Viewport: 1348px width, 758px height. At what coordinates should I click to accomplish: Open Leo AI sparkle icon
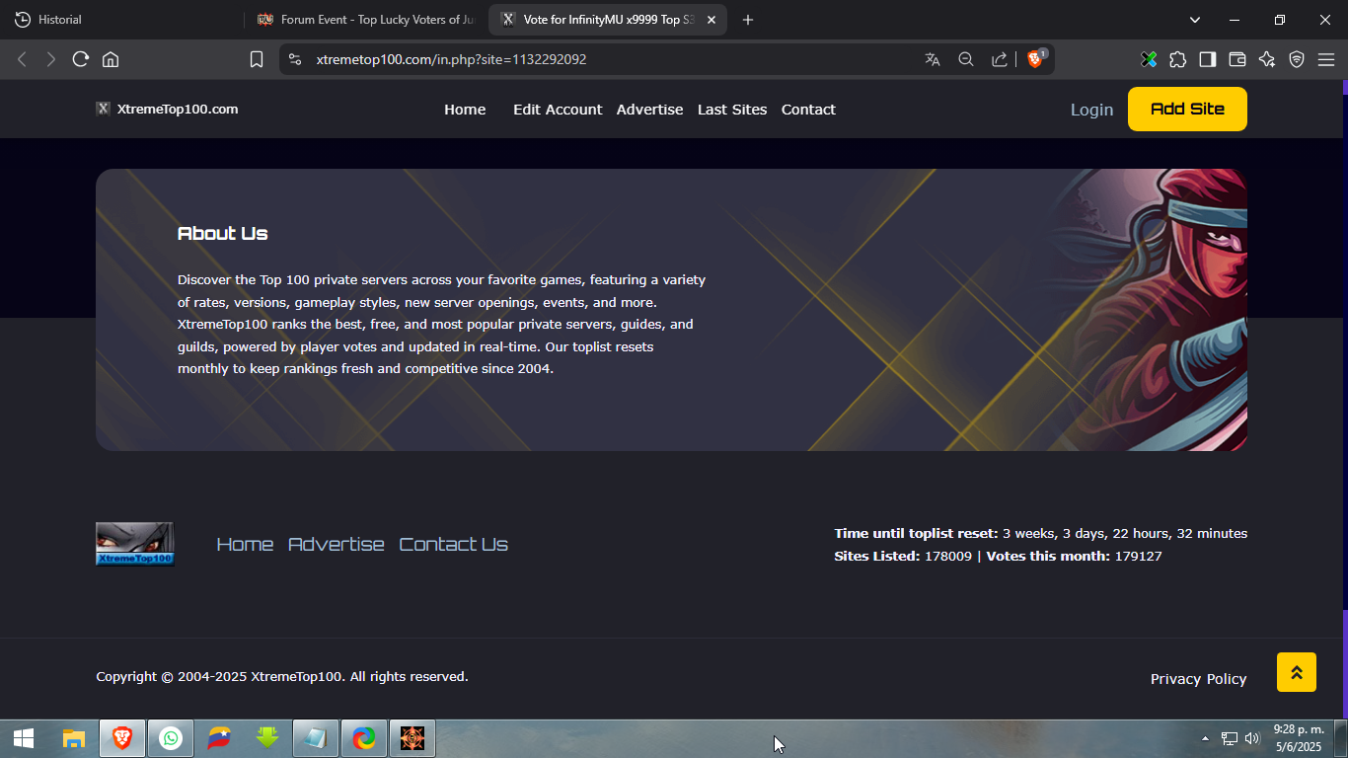coord(1267,59)
